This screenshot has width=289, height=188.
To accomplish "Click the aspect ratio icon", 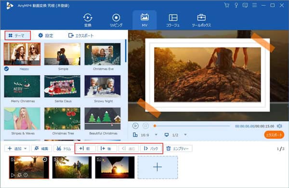I will click(135, 135).
